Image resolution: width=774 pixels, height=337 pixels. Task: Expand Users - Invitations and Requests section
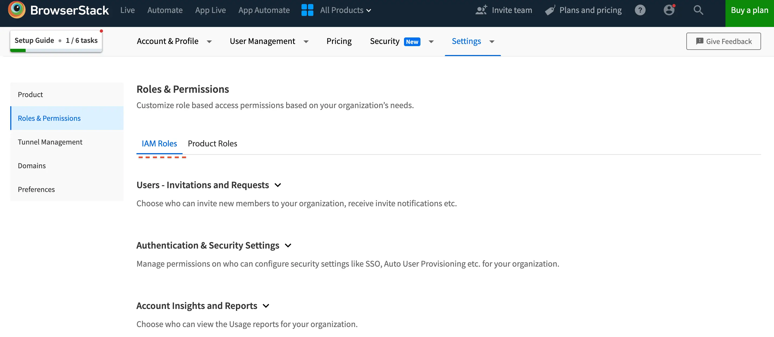[x=278, y=185]
